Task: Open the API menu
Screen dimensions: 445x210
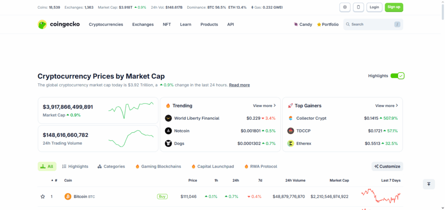Action: click(230, 25)
